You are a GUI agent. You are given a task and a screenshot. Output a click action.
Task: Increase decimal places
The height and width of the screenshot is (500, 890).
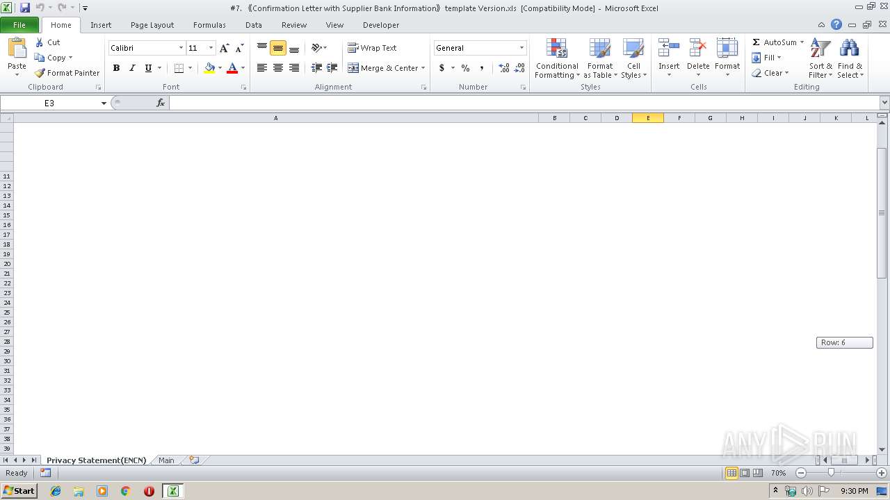click(504, 68)
